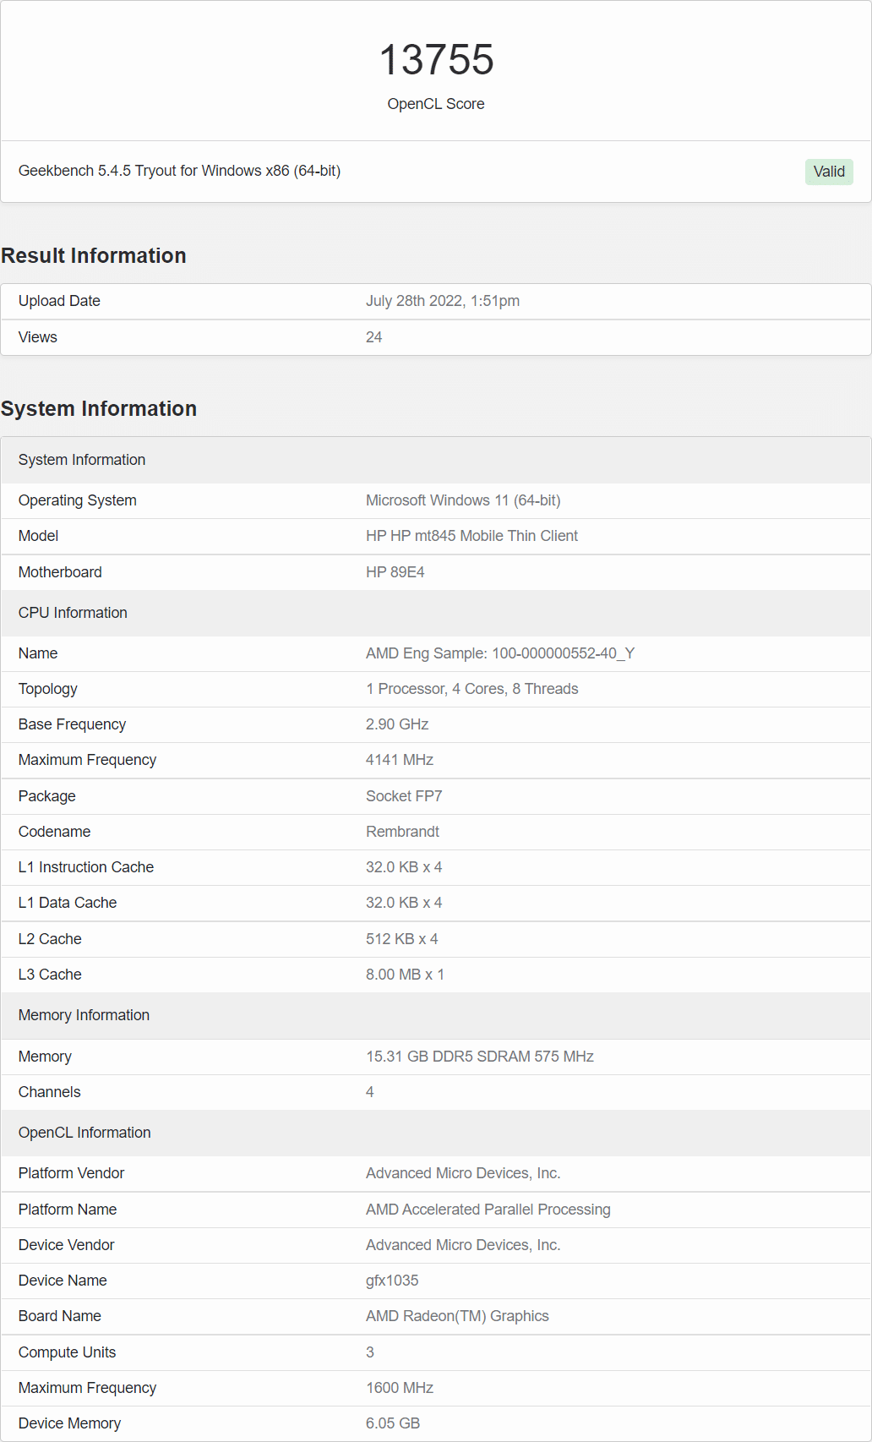
Task: Click the Device Name value gfx1035
Action: tap(392, 1281)
